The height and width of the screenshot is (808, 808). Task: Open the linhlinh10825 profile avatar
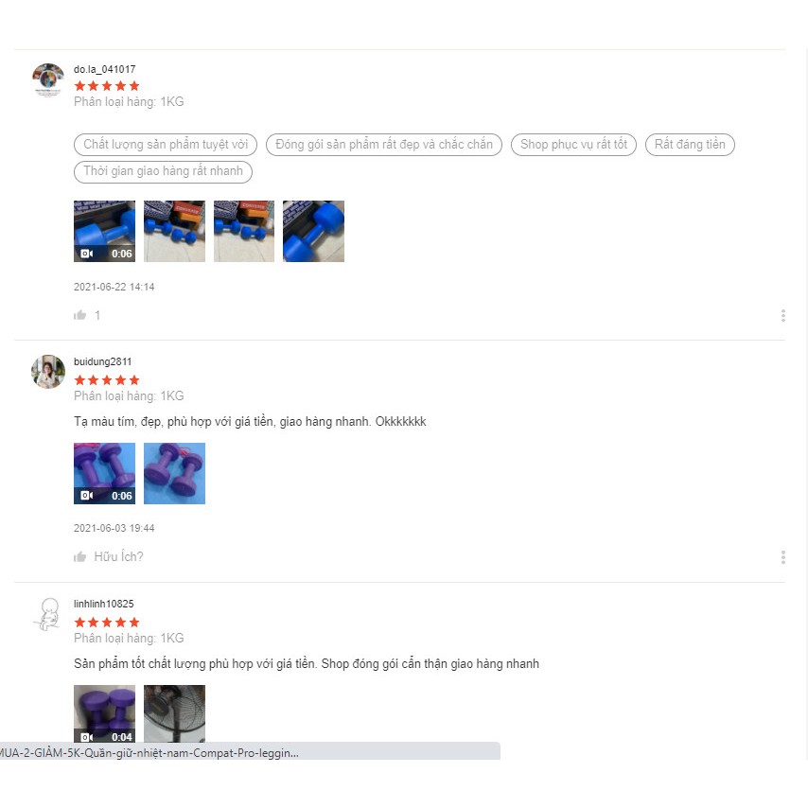pyautogui.click(x=48, y=614)
